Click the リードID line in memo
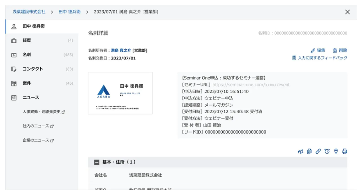This screenshot has width=362, height=192. [224, 132]
